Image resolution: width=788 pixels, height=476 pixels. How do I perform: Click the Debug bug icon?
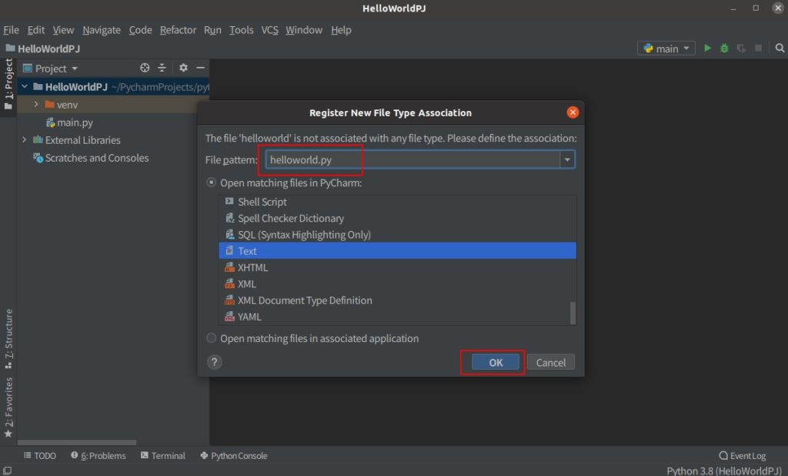pos(724,49)
